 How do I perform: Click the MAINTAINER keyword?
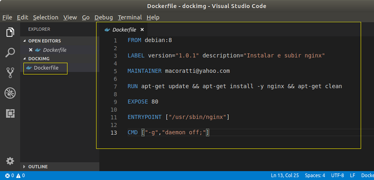[145, 71]
